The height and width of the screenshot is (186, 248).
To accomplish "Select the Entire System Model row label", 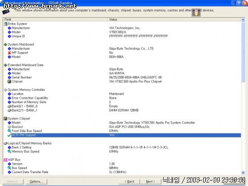I will [x=16, y=32].
